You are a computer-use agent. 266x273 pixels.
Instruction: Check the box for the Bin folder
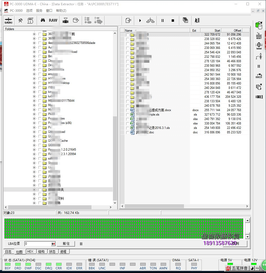40,56
